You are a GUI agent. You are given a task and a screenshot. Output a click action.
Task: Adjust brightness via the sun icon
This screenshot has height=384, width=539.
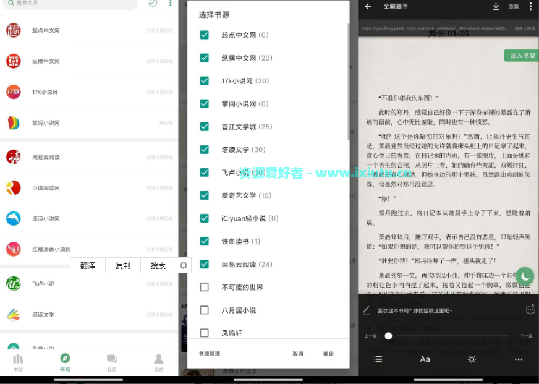tap(472, 359)
